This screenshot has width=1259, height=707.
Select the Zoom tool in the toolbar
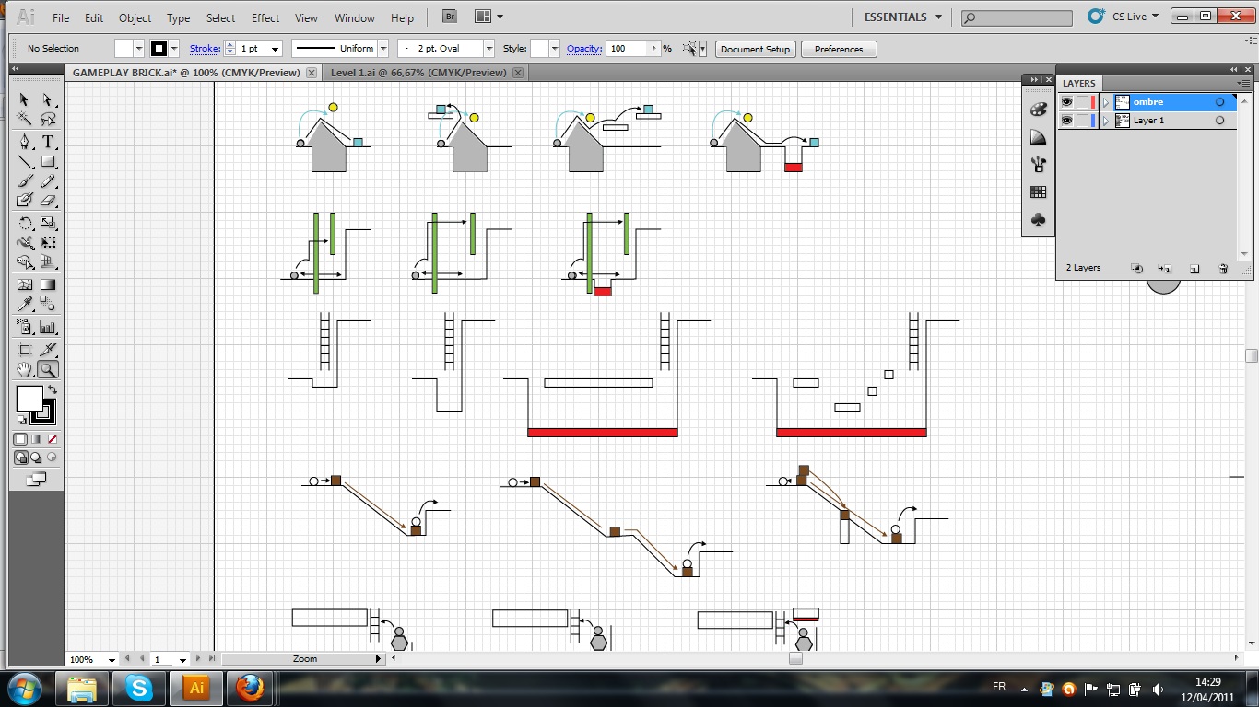click(49, 370)
